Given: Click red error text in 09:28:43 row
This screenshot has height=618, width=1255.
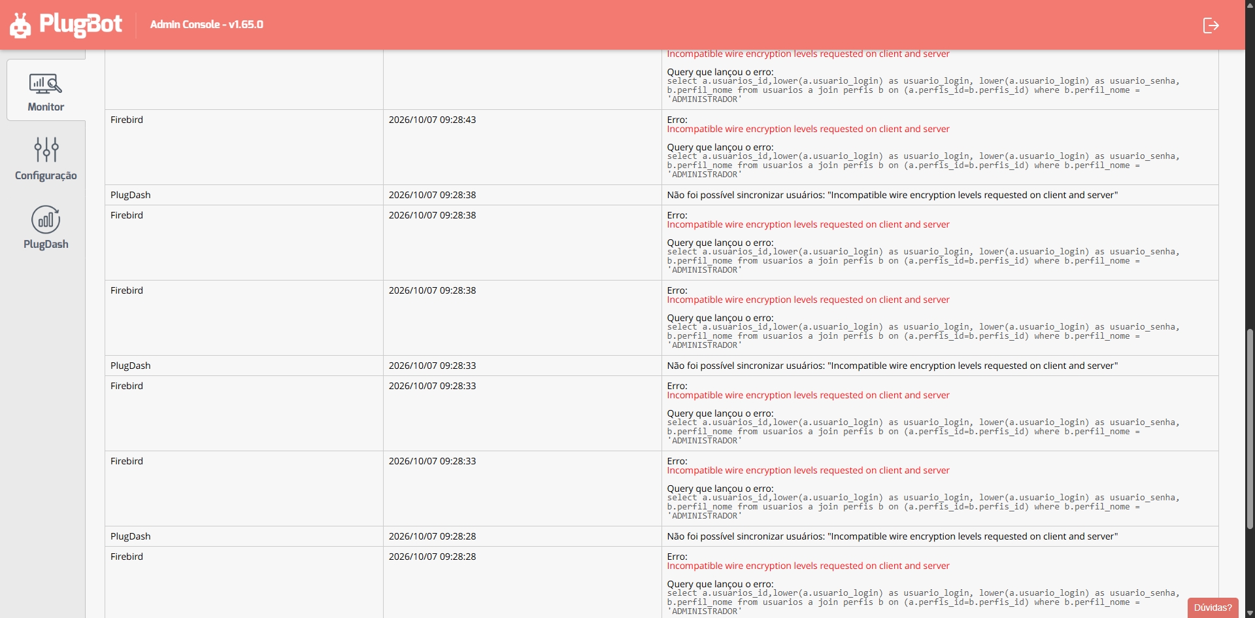Looking at the screenshot, I should click(808, 129).
